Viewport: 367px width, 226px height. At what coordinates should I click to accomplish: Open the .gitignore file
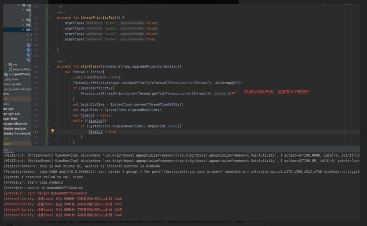tap(11, 79)
